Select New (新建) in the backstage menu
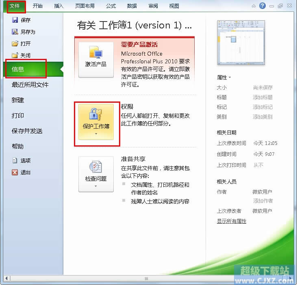 [18, 100]
